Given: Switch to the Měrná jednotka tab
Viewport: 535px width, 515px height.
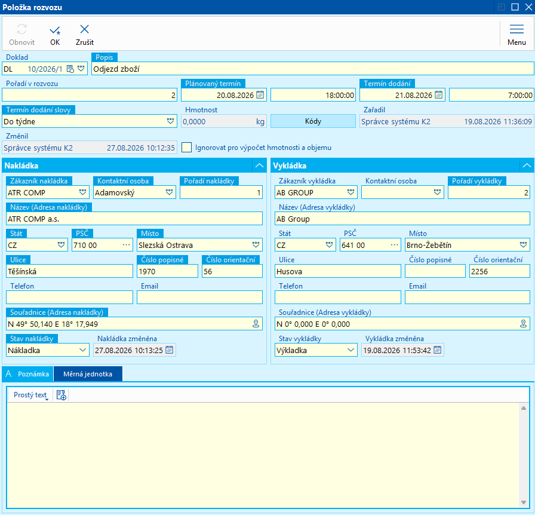Looking at the screenshot, I should click(x=88, y=374).
